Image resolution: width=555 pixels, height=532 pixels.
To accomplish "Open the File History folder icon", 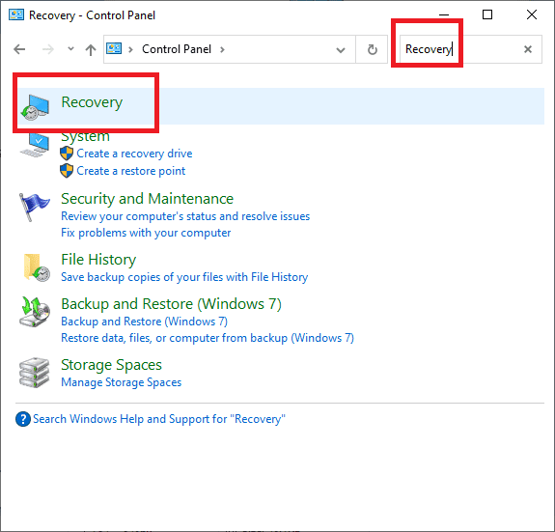I will (x=37, y=267).
